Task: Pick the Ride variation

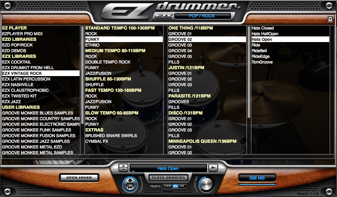Action: (290, 45)
